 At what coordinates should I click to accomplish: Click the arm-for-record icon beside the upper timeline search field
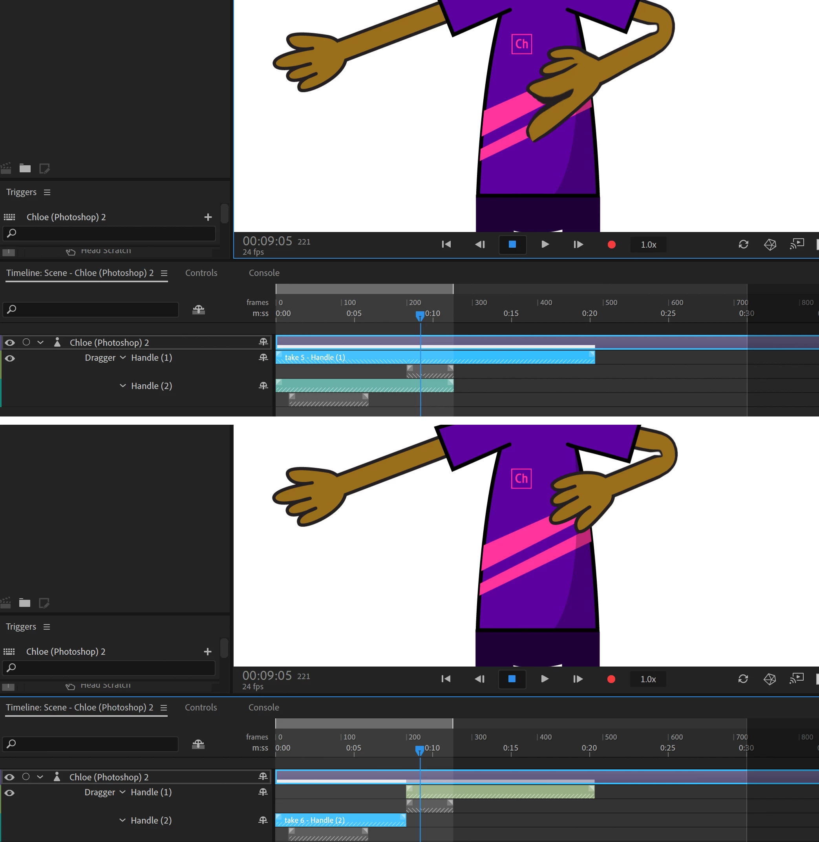(x=198, y=310)
